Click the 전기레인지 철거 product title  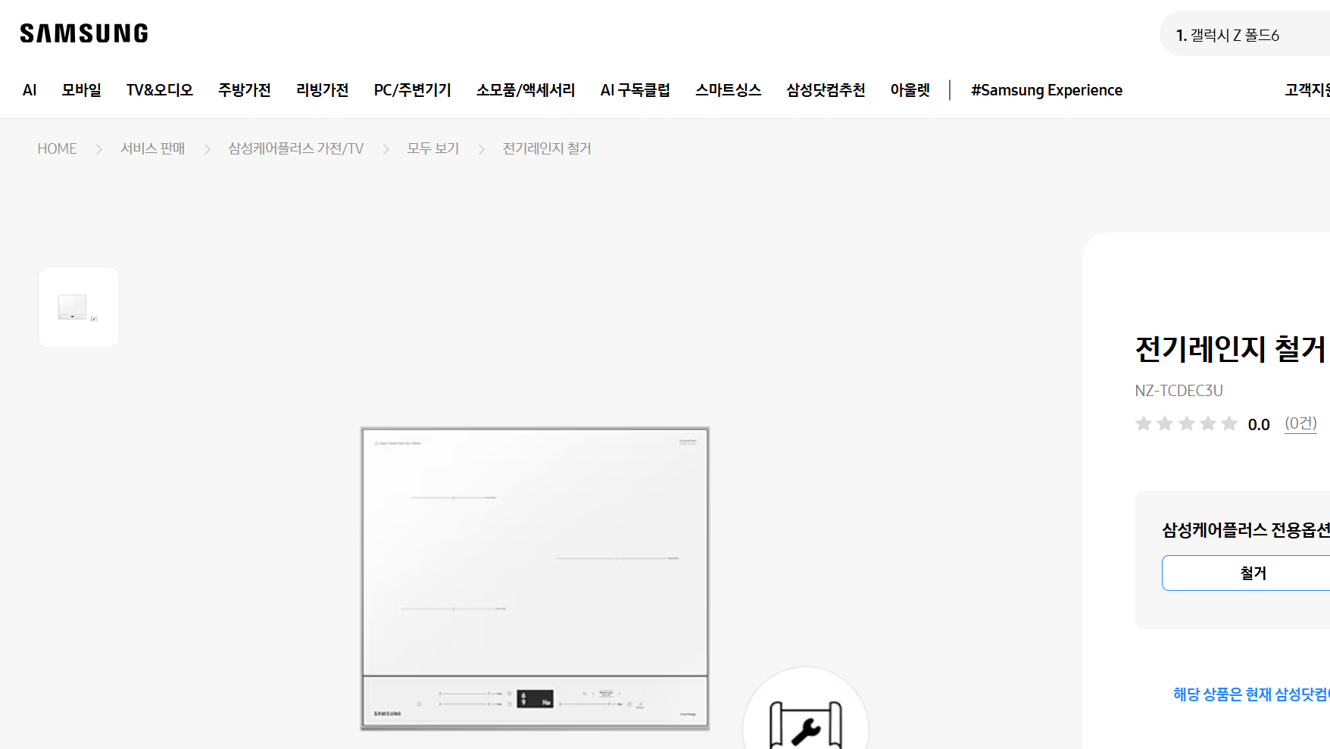click(1231, 349)
